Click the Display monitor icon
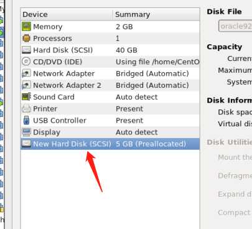The height and width of the screenshot is (229, 252). point(26,132)
